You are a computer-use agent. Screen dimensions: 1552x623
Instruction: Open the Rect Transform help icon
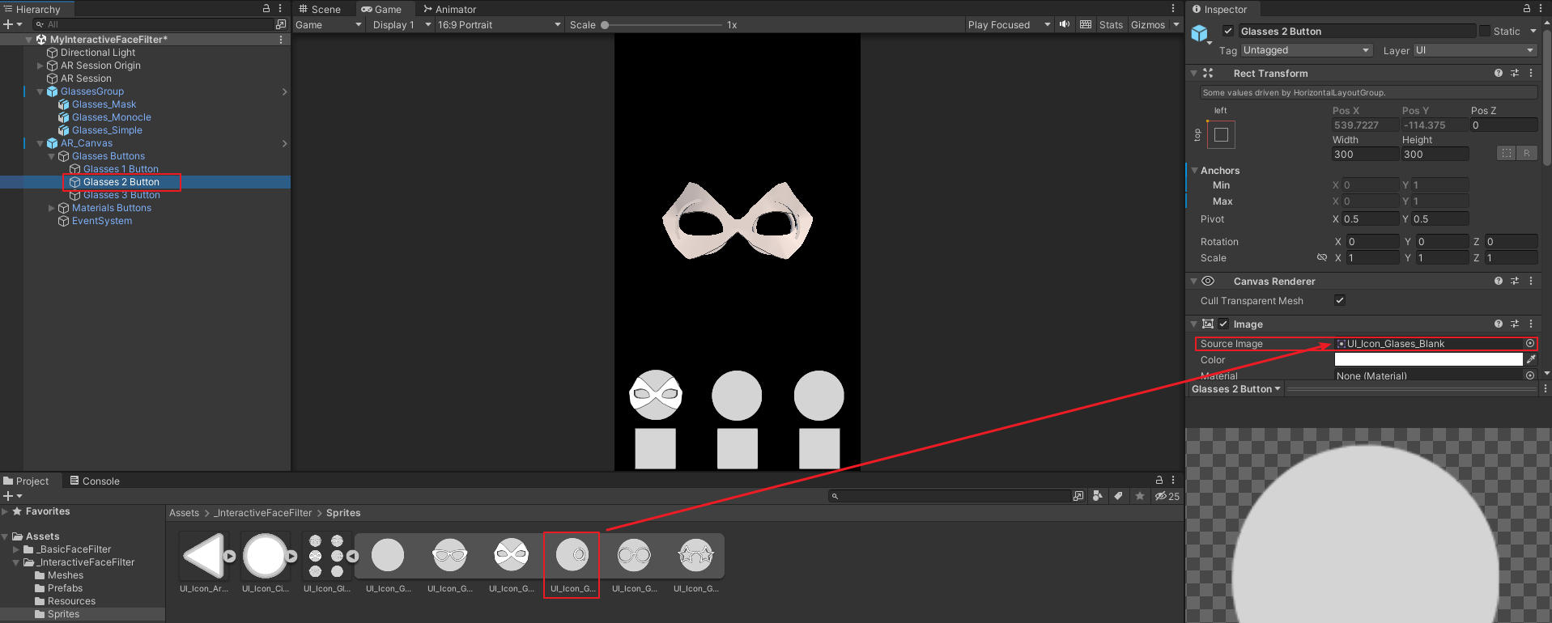point(1499,73)
